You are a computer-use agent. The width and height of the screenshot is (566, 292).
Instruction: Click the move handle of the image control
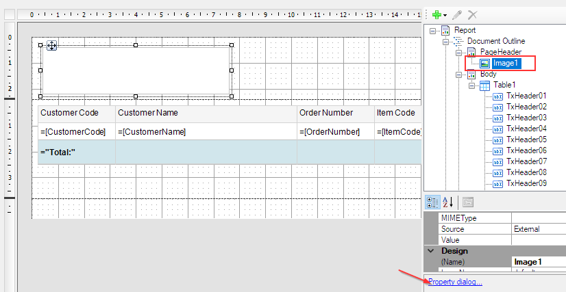[x=51, y=45]
